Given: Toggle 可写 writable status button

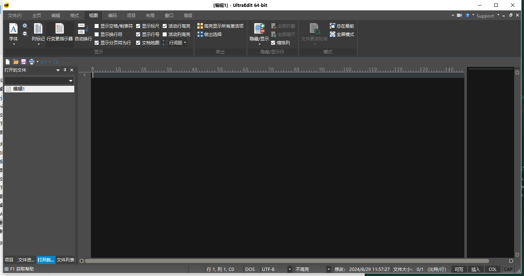Looking at the screenshot, I should (x=459, y=269).
